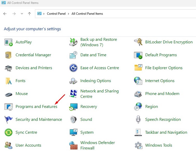Open the Speech Recognition microphone icon
This screenshot has width=196, height=151.
(138, 120)
